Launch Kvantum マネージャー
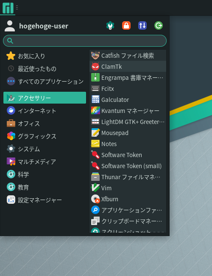212x276 pixels. click(x=128, y=111)
